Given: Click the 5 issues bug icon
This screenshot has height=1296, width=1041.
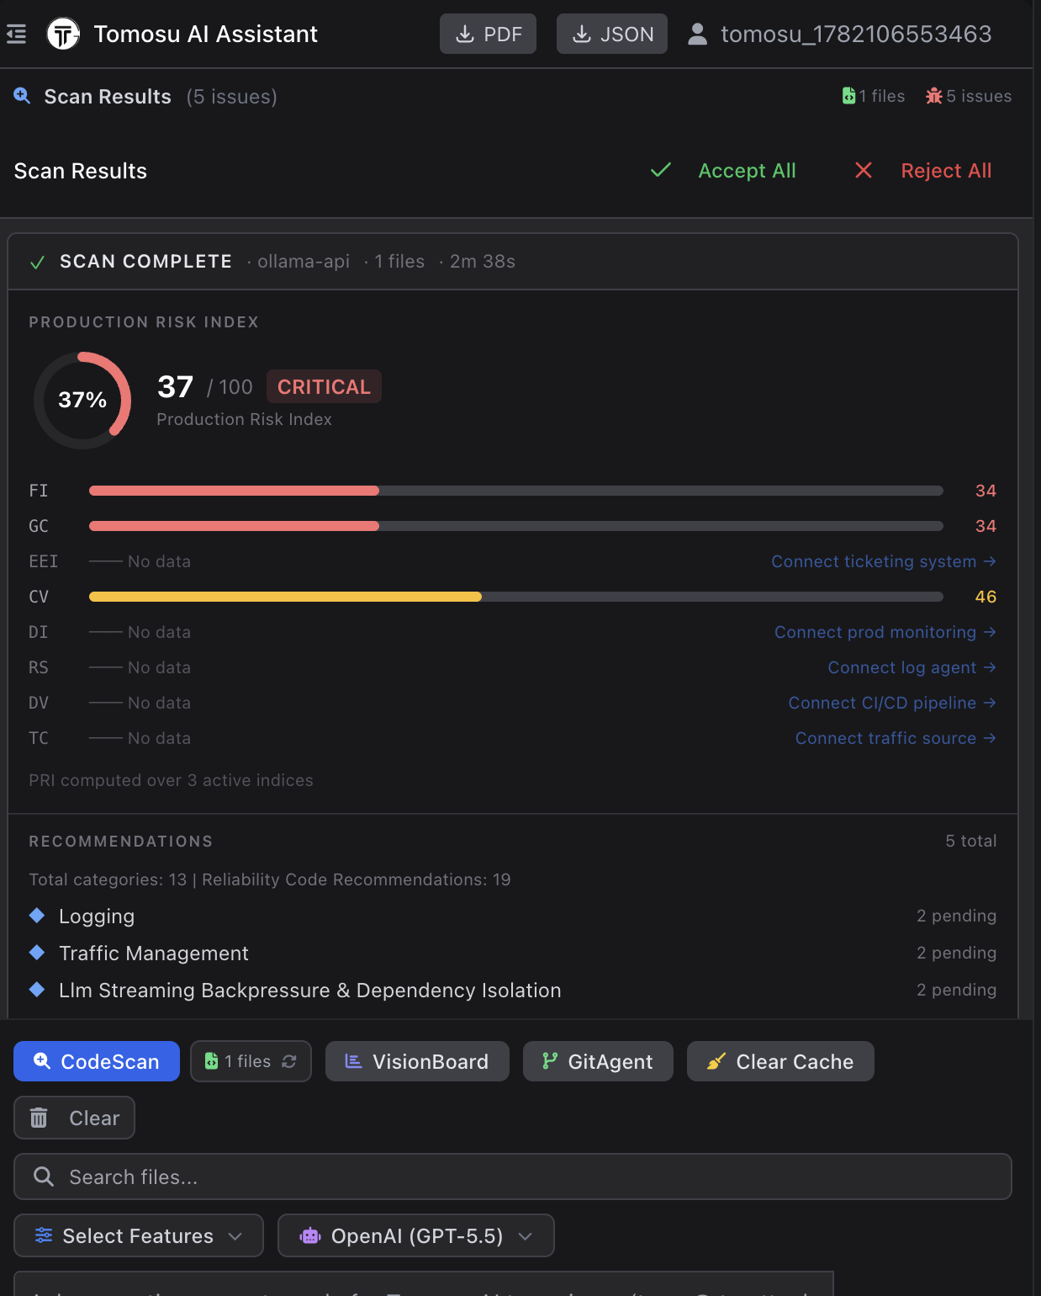Looking at the screenshot, I should 933,96.
